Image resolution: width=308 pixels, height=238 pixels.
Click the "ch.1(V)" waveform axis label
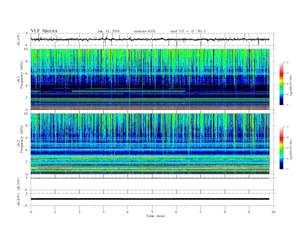click(19, 39)
